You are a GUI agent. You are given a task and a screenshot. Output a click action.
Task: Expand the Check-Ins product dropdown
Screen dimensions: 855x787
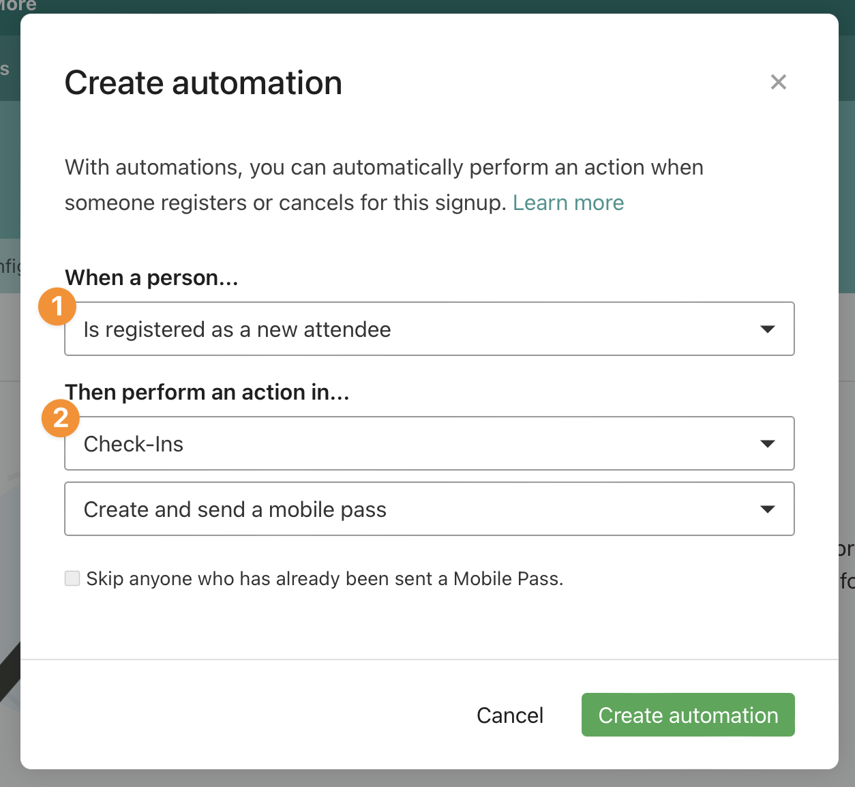[430, 443]
